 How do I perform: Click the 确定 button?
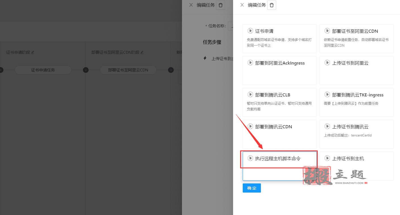coord(252,188)
